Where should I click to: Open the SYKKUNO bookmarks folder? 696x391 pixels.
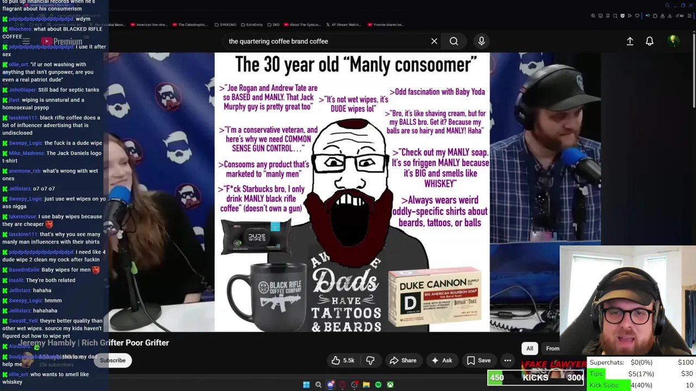click(225, 24)
